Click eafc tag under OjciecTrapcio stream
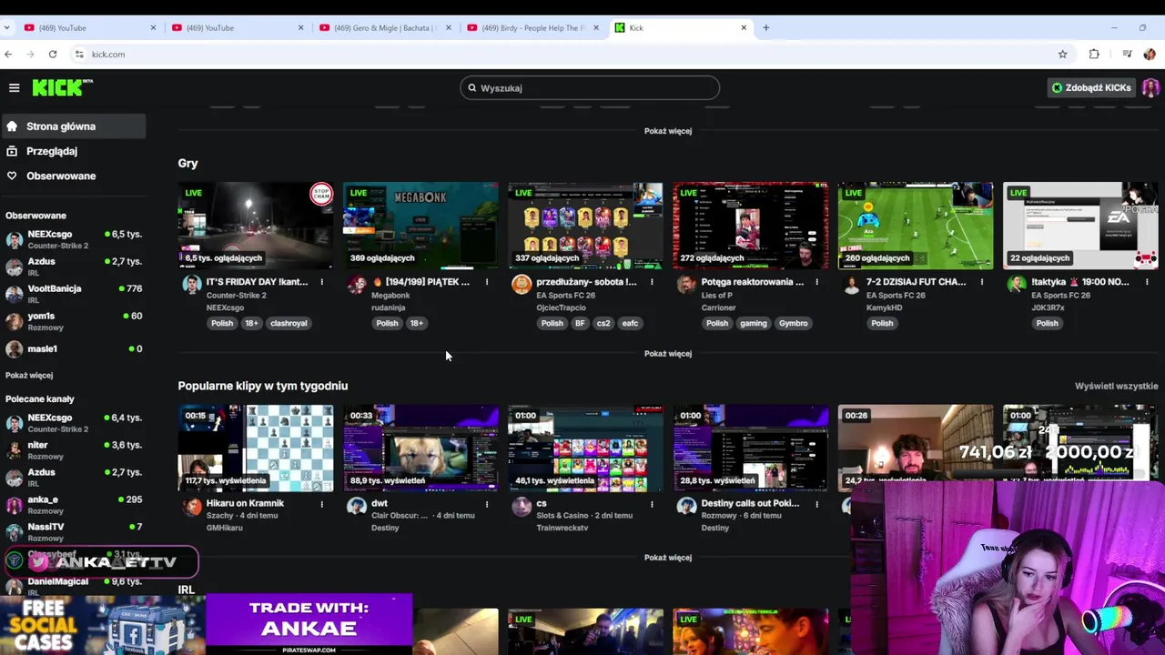The width and height of the screenshot is (1165, 655). click(x=630, y=323)
